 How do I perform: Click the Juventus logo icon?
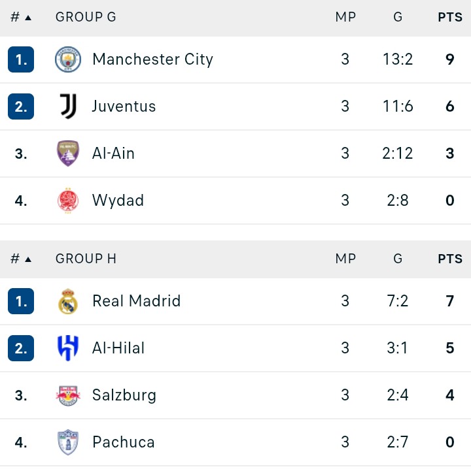tap(68, 106)
